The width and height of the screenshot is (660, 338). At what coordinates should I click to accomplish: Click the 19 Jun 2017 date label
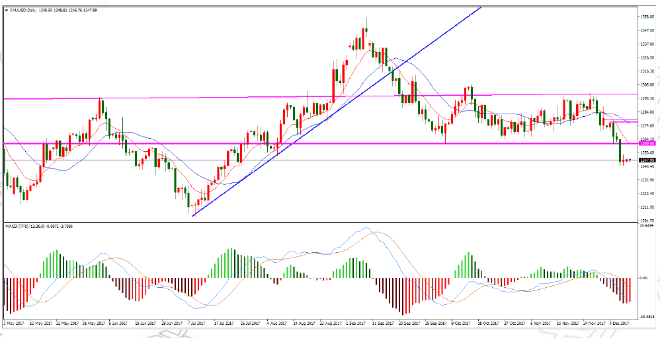[x=145, y=323]
